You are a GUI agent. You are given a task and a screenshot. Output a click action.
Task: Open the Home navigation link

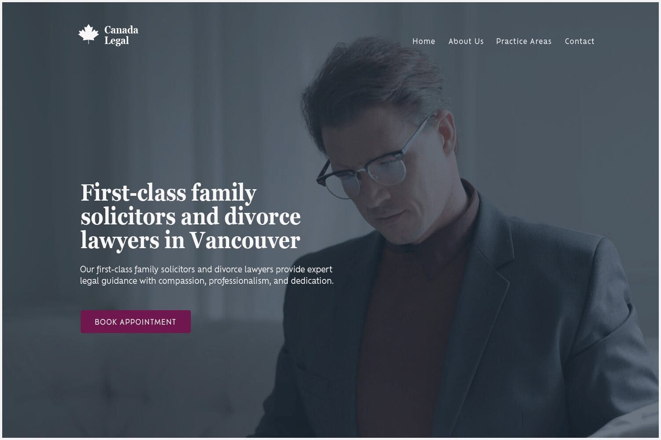(x=423, y=41)
